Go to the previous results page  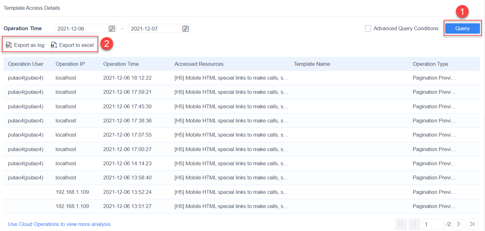click(415, 224)
